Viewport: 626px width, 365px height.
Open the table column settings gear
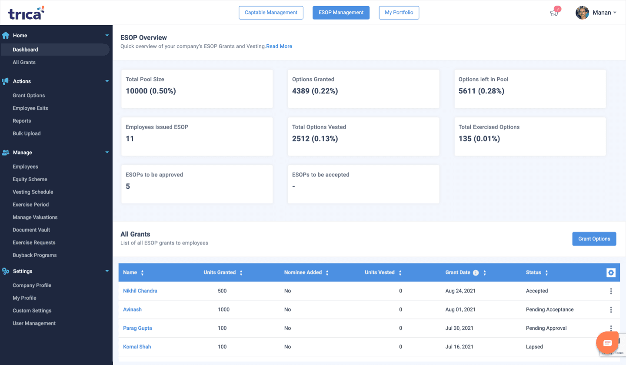tap(611, 272)
